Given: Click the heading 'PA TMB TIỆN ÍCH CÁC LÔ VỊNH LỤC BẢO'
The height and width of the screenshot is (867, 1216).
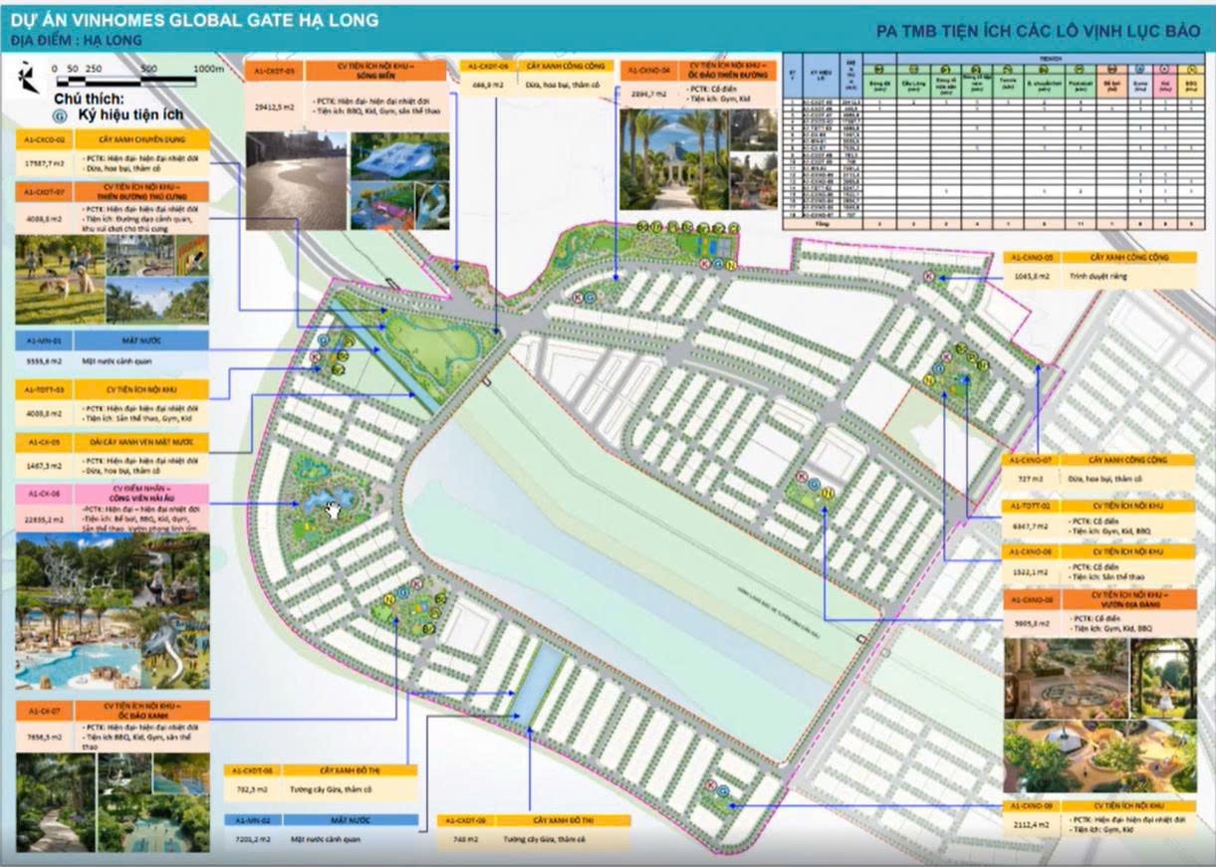Looking at the screenshot, I should 1038,32.
